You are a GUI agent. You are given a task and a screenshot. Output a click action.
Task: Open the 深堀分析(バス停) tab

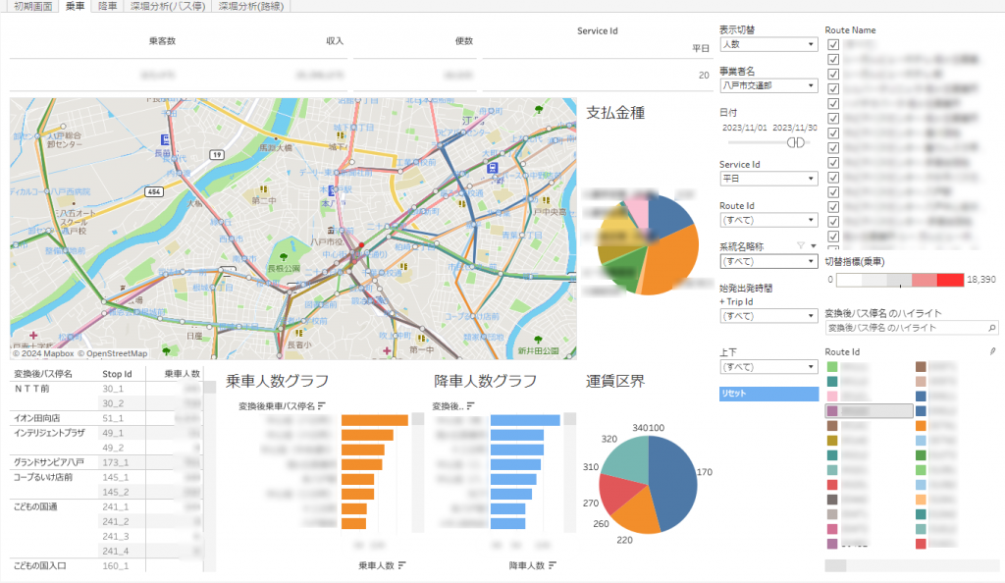pyautogui.click(x=168, y=6)
